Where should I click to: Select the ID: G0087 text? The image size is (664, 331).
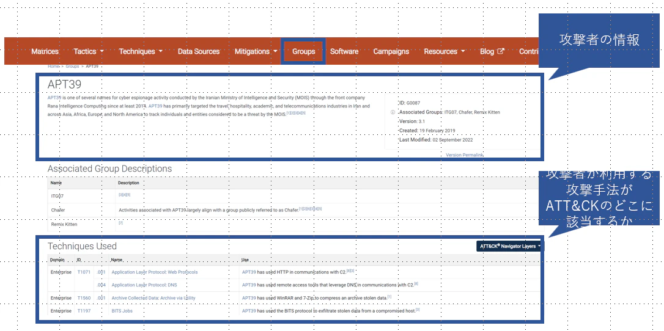[x=410, y=103]
